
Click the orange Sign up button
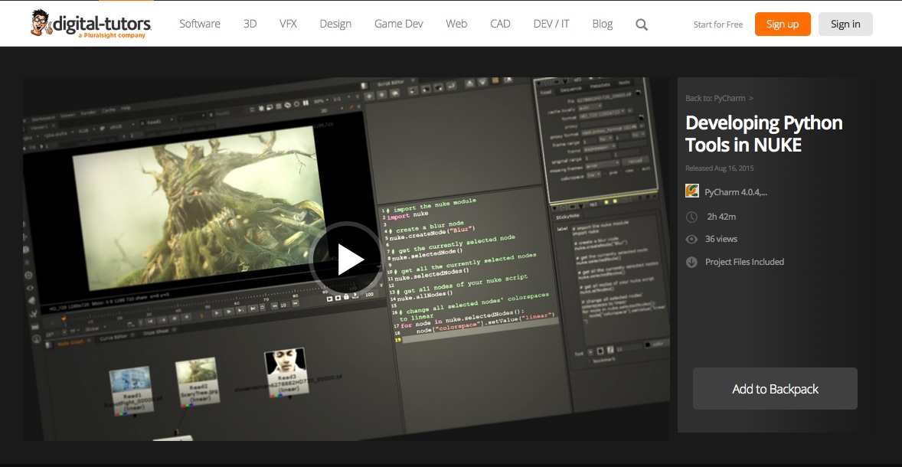[x=783, y=24]
